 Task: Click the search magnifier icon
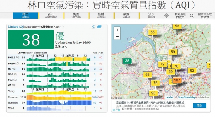[192, 16]
